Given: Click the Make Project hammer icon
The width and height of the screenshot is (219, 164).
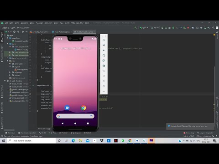Looking at the screenshot, I should [136, 28].
